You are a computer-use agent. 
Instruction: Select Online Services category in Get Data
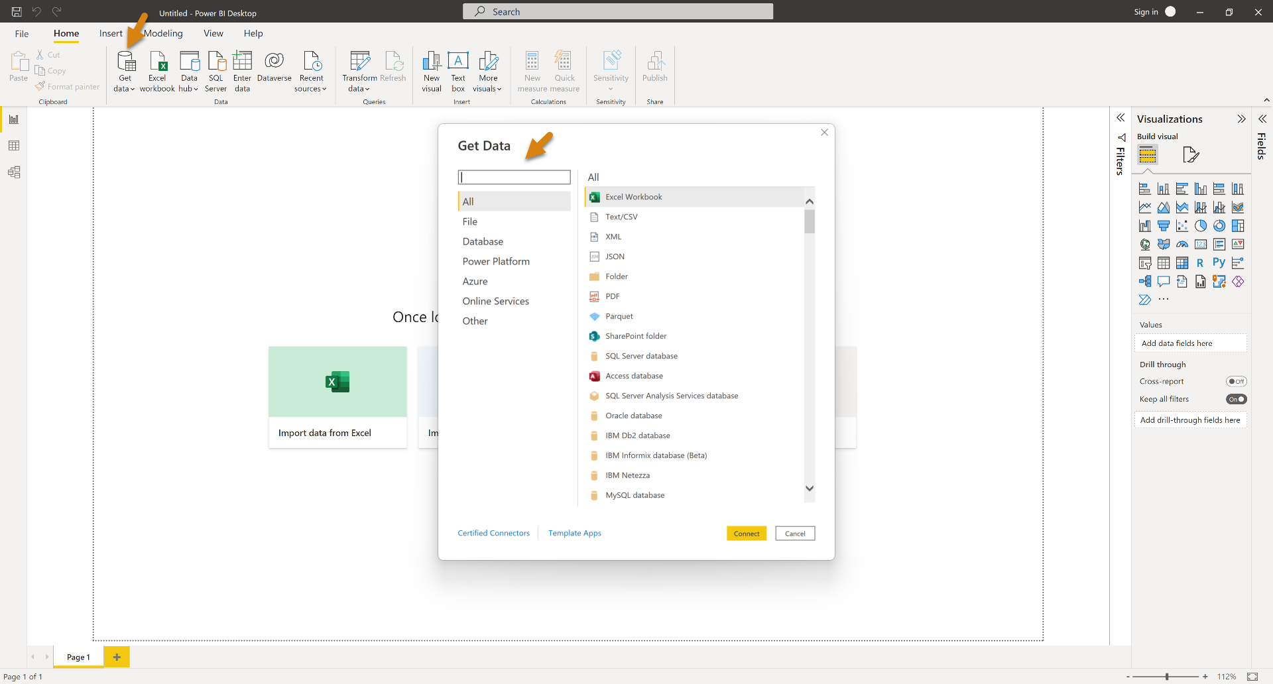(x=515, y=302)
